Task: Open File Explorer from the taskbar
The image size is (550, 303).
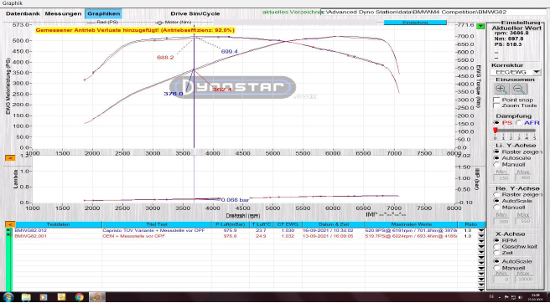Action: click(x=26, y=297)
